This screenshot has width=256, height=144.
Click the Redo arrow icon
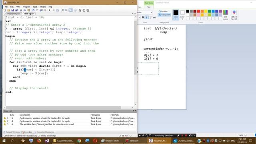37,10
